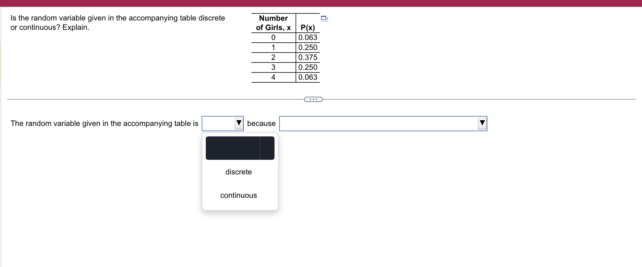642x267 pixels.
Task: Select 'discrete' from the dropdown list
Action: click(x=239, y=172)
